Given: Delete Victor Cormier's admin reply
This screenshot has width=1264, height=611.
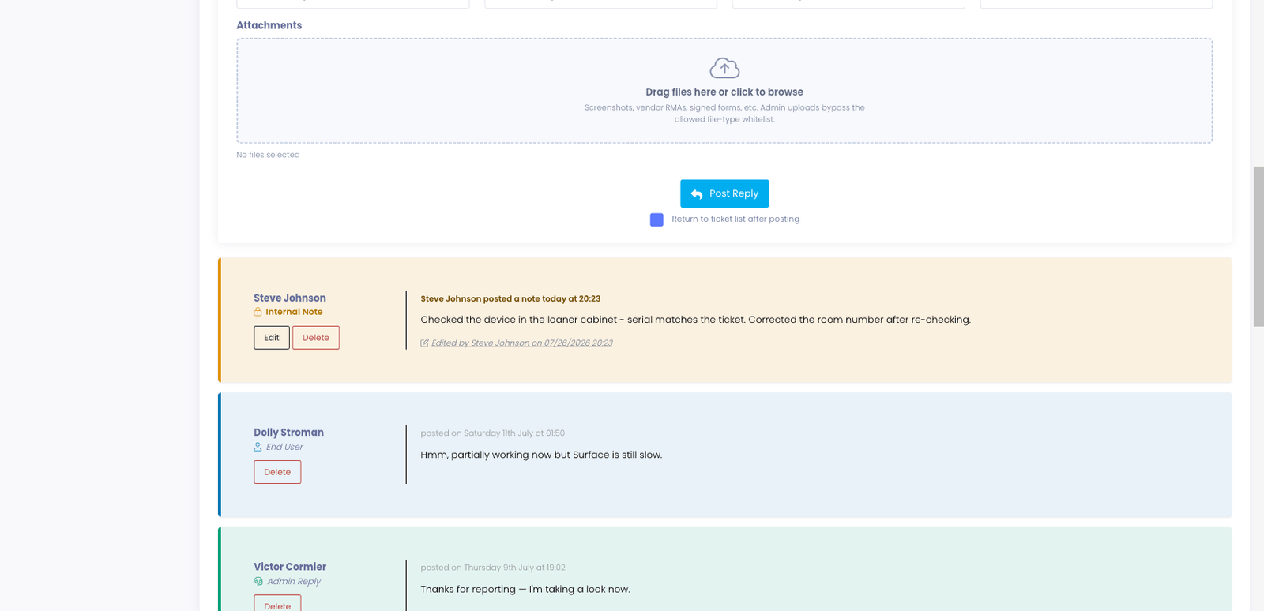Looking at the screenshot, I should pyautogui.click(x=277, y=603).
